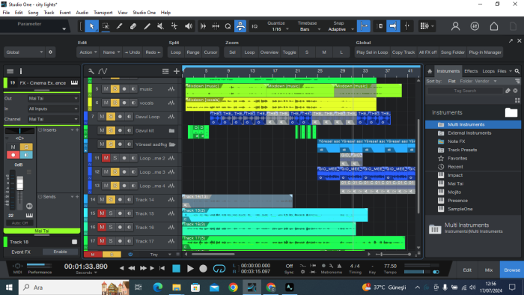
Task: Open the Channel Mai Tai dropdown
Action: click(x=53, y=119)
